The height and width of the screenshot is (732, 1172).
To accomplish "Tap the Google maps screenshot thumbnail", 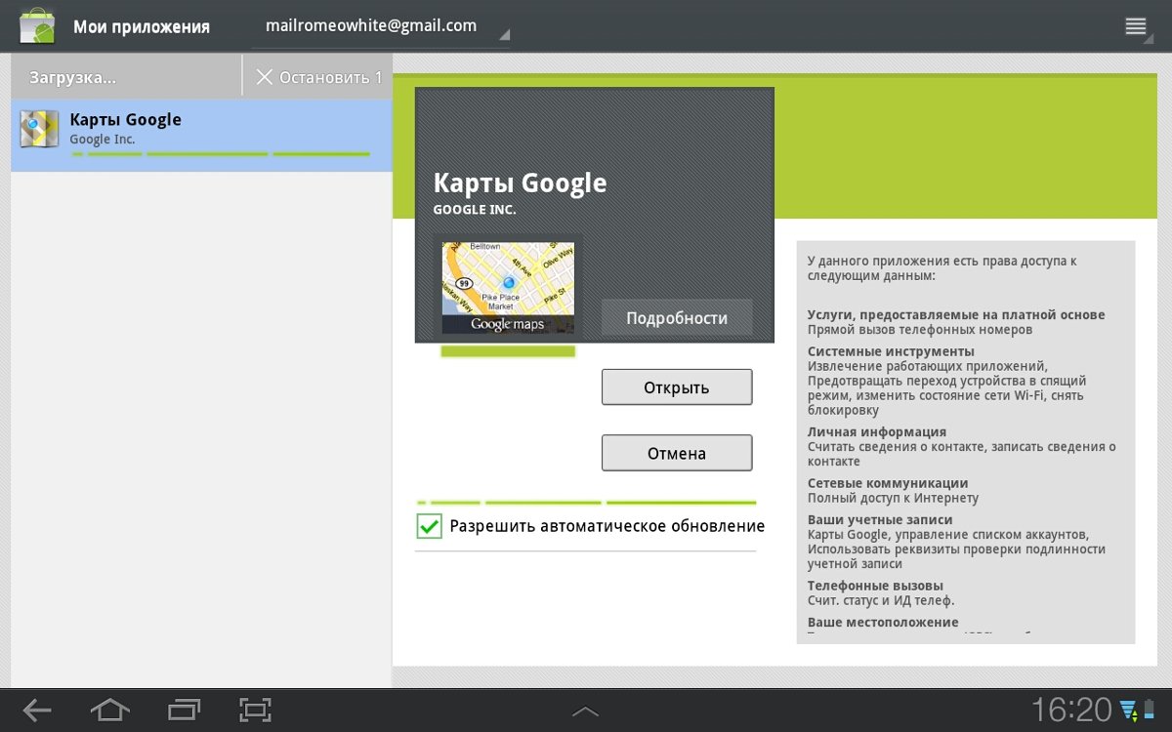I will (508, 288).
